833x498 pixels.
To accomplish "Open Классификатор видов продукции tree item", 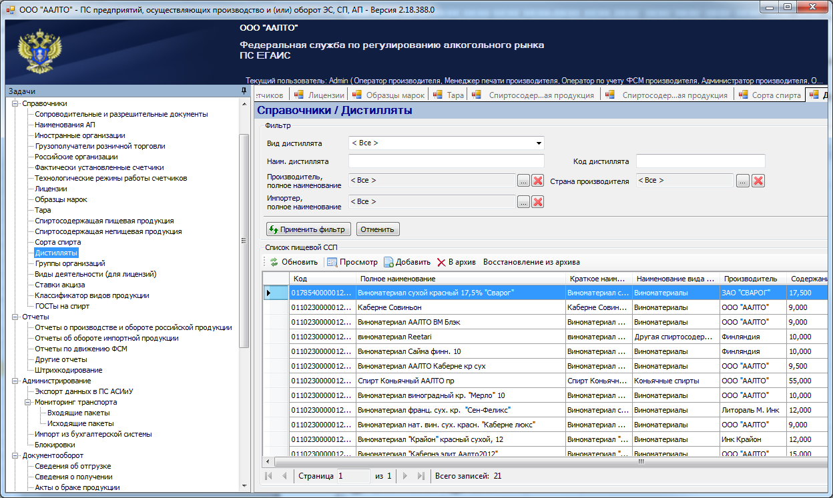I will coord(92,295).
